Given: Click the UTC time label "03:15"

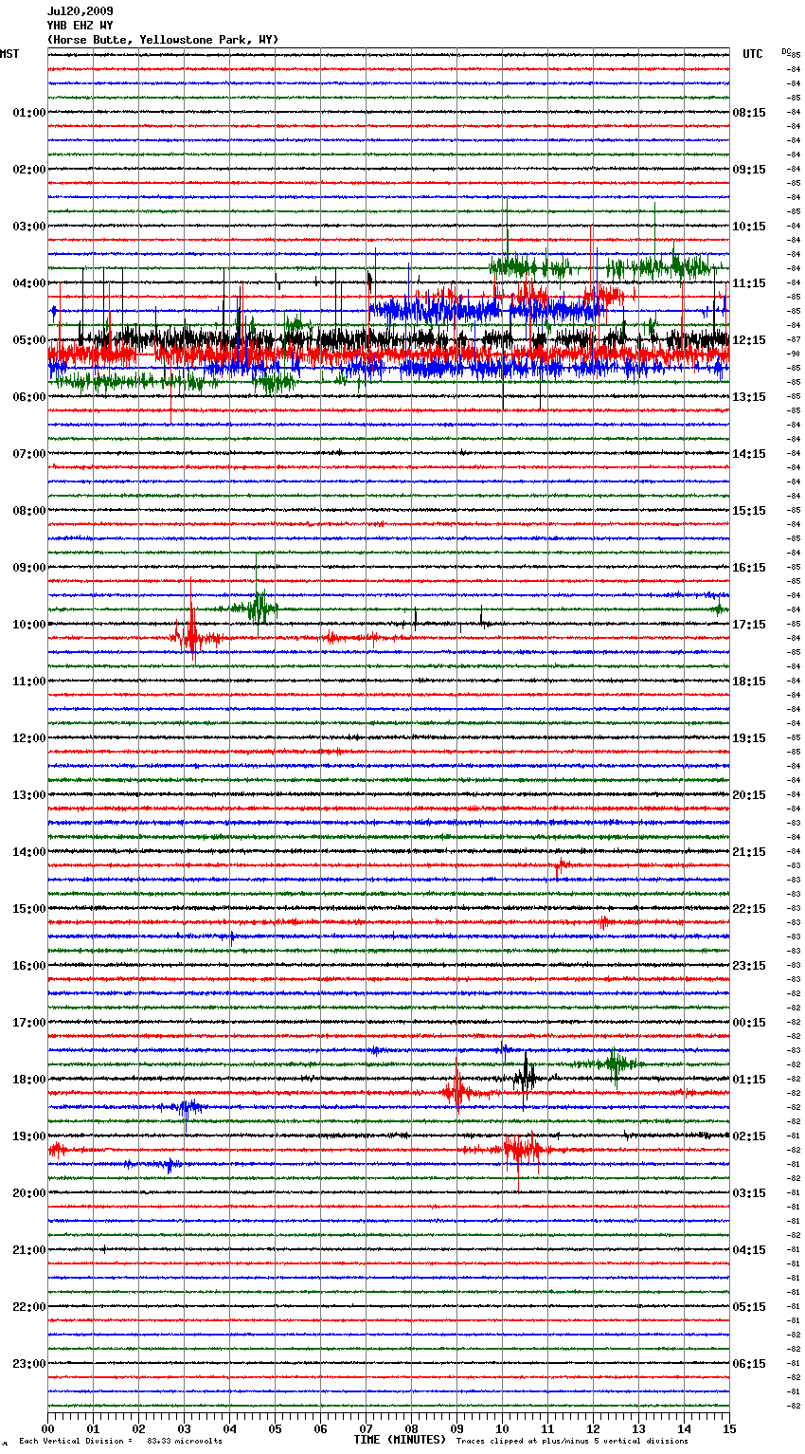Looking at the screenshot, I should [749, 1193].
